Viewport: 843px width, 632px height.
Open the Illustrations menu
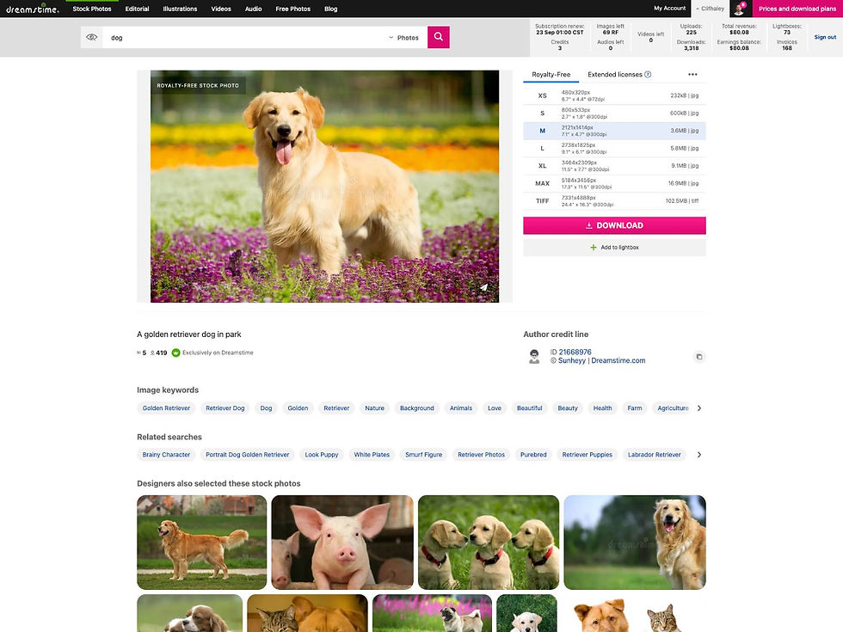pyautogui.click(x=180, y=9)
